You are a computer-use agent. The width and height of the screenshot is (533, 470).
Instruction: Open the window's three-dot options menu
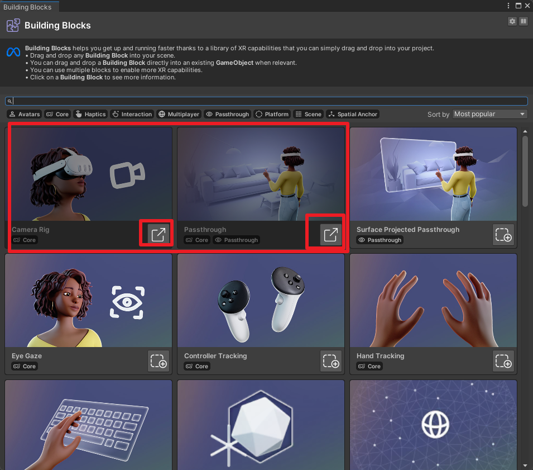[508, 6]
